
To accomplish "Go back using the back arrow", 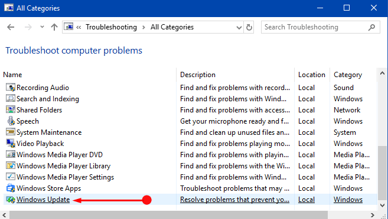I will tap(11, 27).
